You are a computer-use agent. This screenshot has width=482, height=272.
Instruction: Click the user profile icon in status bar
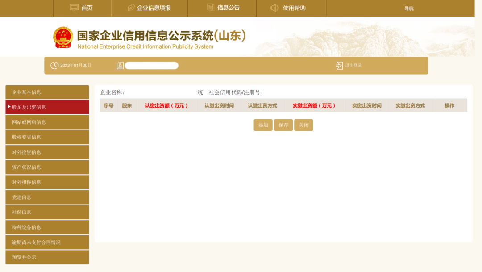click(120, 66)
